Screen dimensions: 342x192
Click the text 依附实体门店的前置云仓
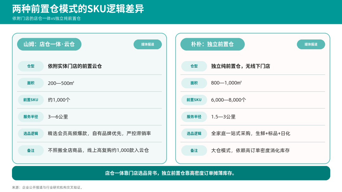pyautogui.click(x=75, y=66)
